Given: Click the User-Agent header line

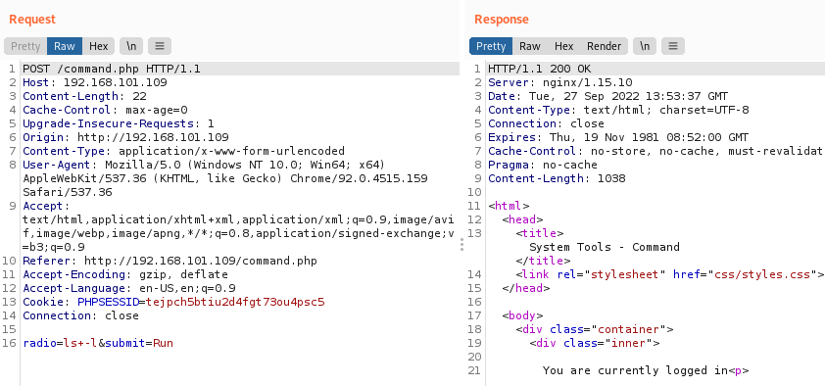Looking at the screenshot, I should 225,178.
